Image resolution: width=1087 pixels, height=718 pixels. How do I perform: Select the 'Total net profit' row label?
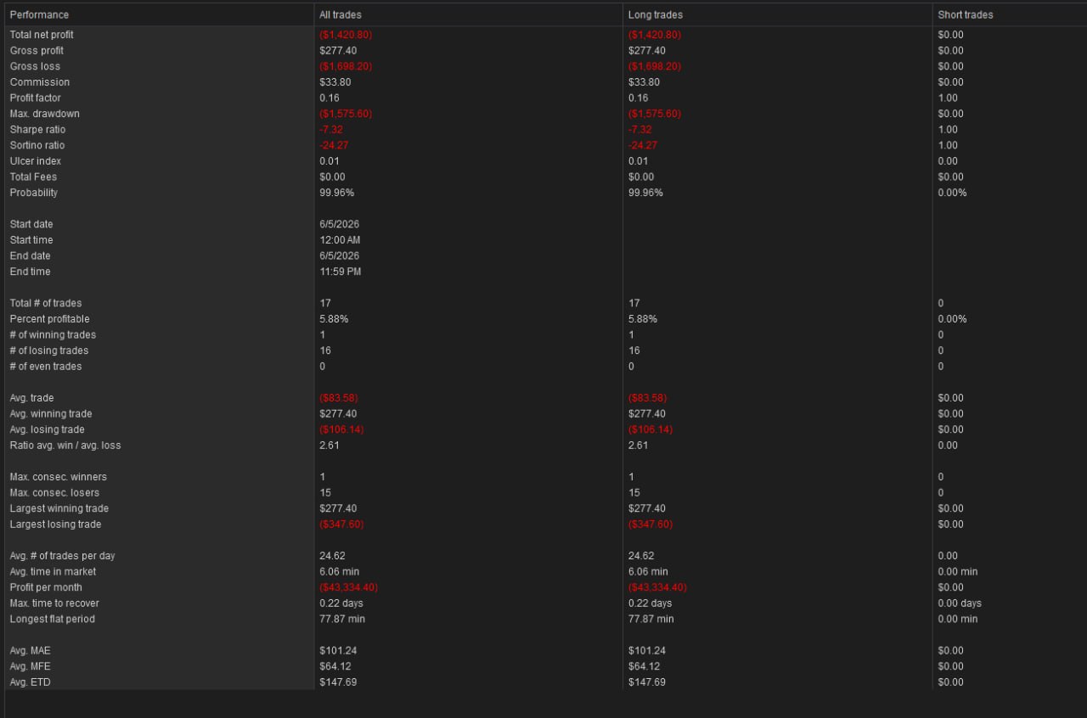click(x=42, y=35)
